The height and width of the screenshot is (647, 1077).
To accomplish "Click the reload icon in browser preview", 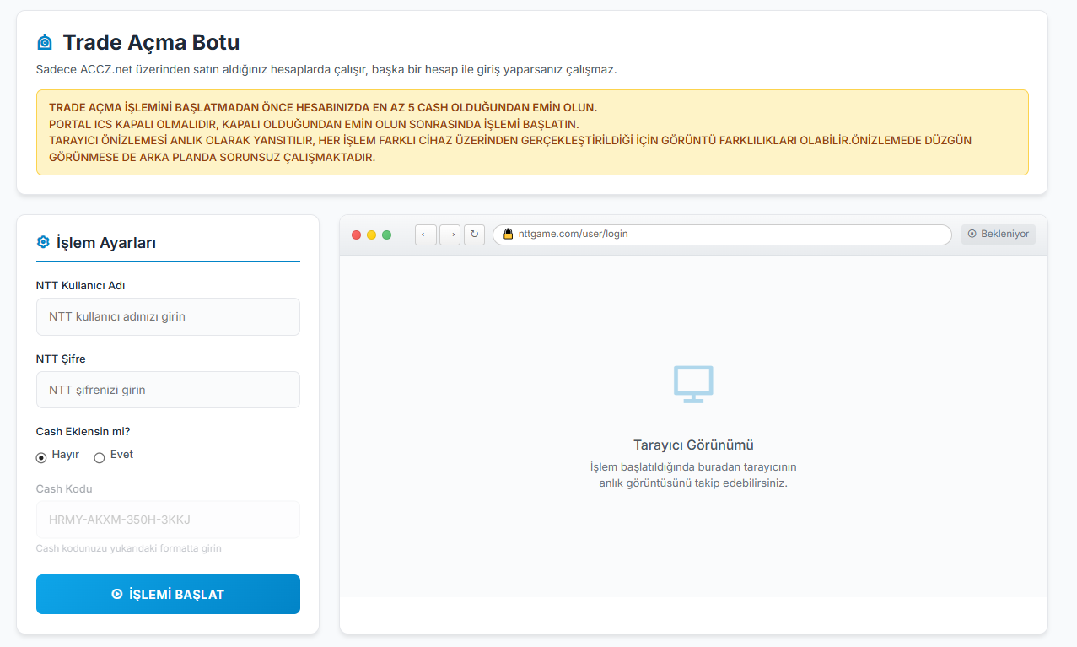I will [474, 235].
